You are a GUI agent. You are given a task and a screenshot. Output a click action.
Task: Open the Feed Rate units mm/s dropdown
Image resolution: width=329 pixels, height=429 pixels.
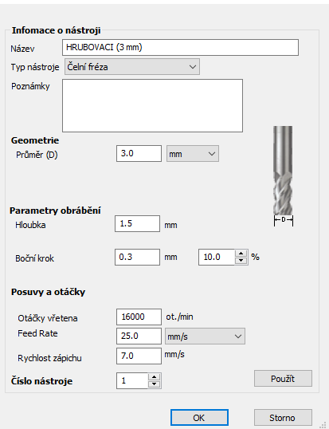(x=205, y=337)
